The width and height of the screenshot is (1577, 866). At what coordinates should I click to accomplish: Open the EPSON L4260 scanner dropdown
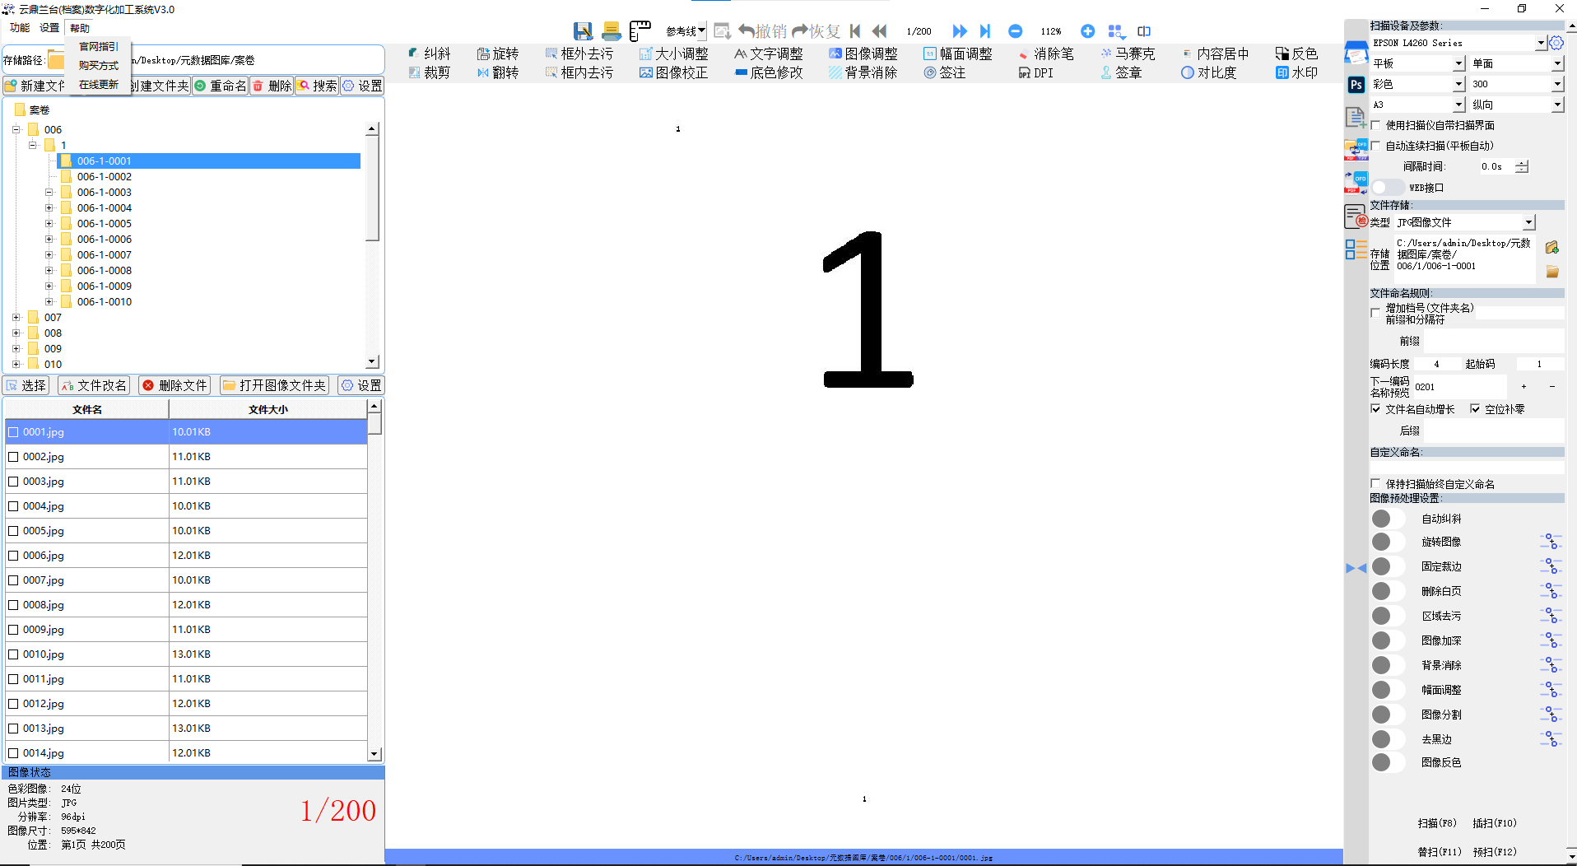[1540, 43]
